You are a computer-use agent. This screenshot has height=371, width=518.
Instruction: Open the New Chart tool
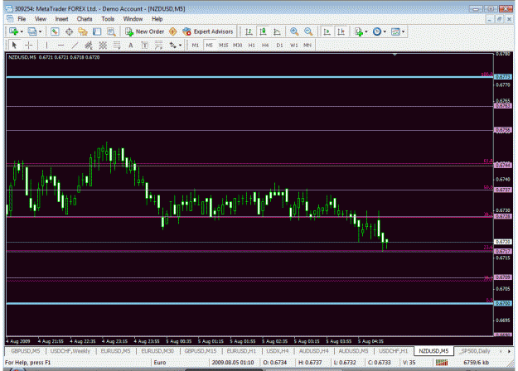point(13,31)
